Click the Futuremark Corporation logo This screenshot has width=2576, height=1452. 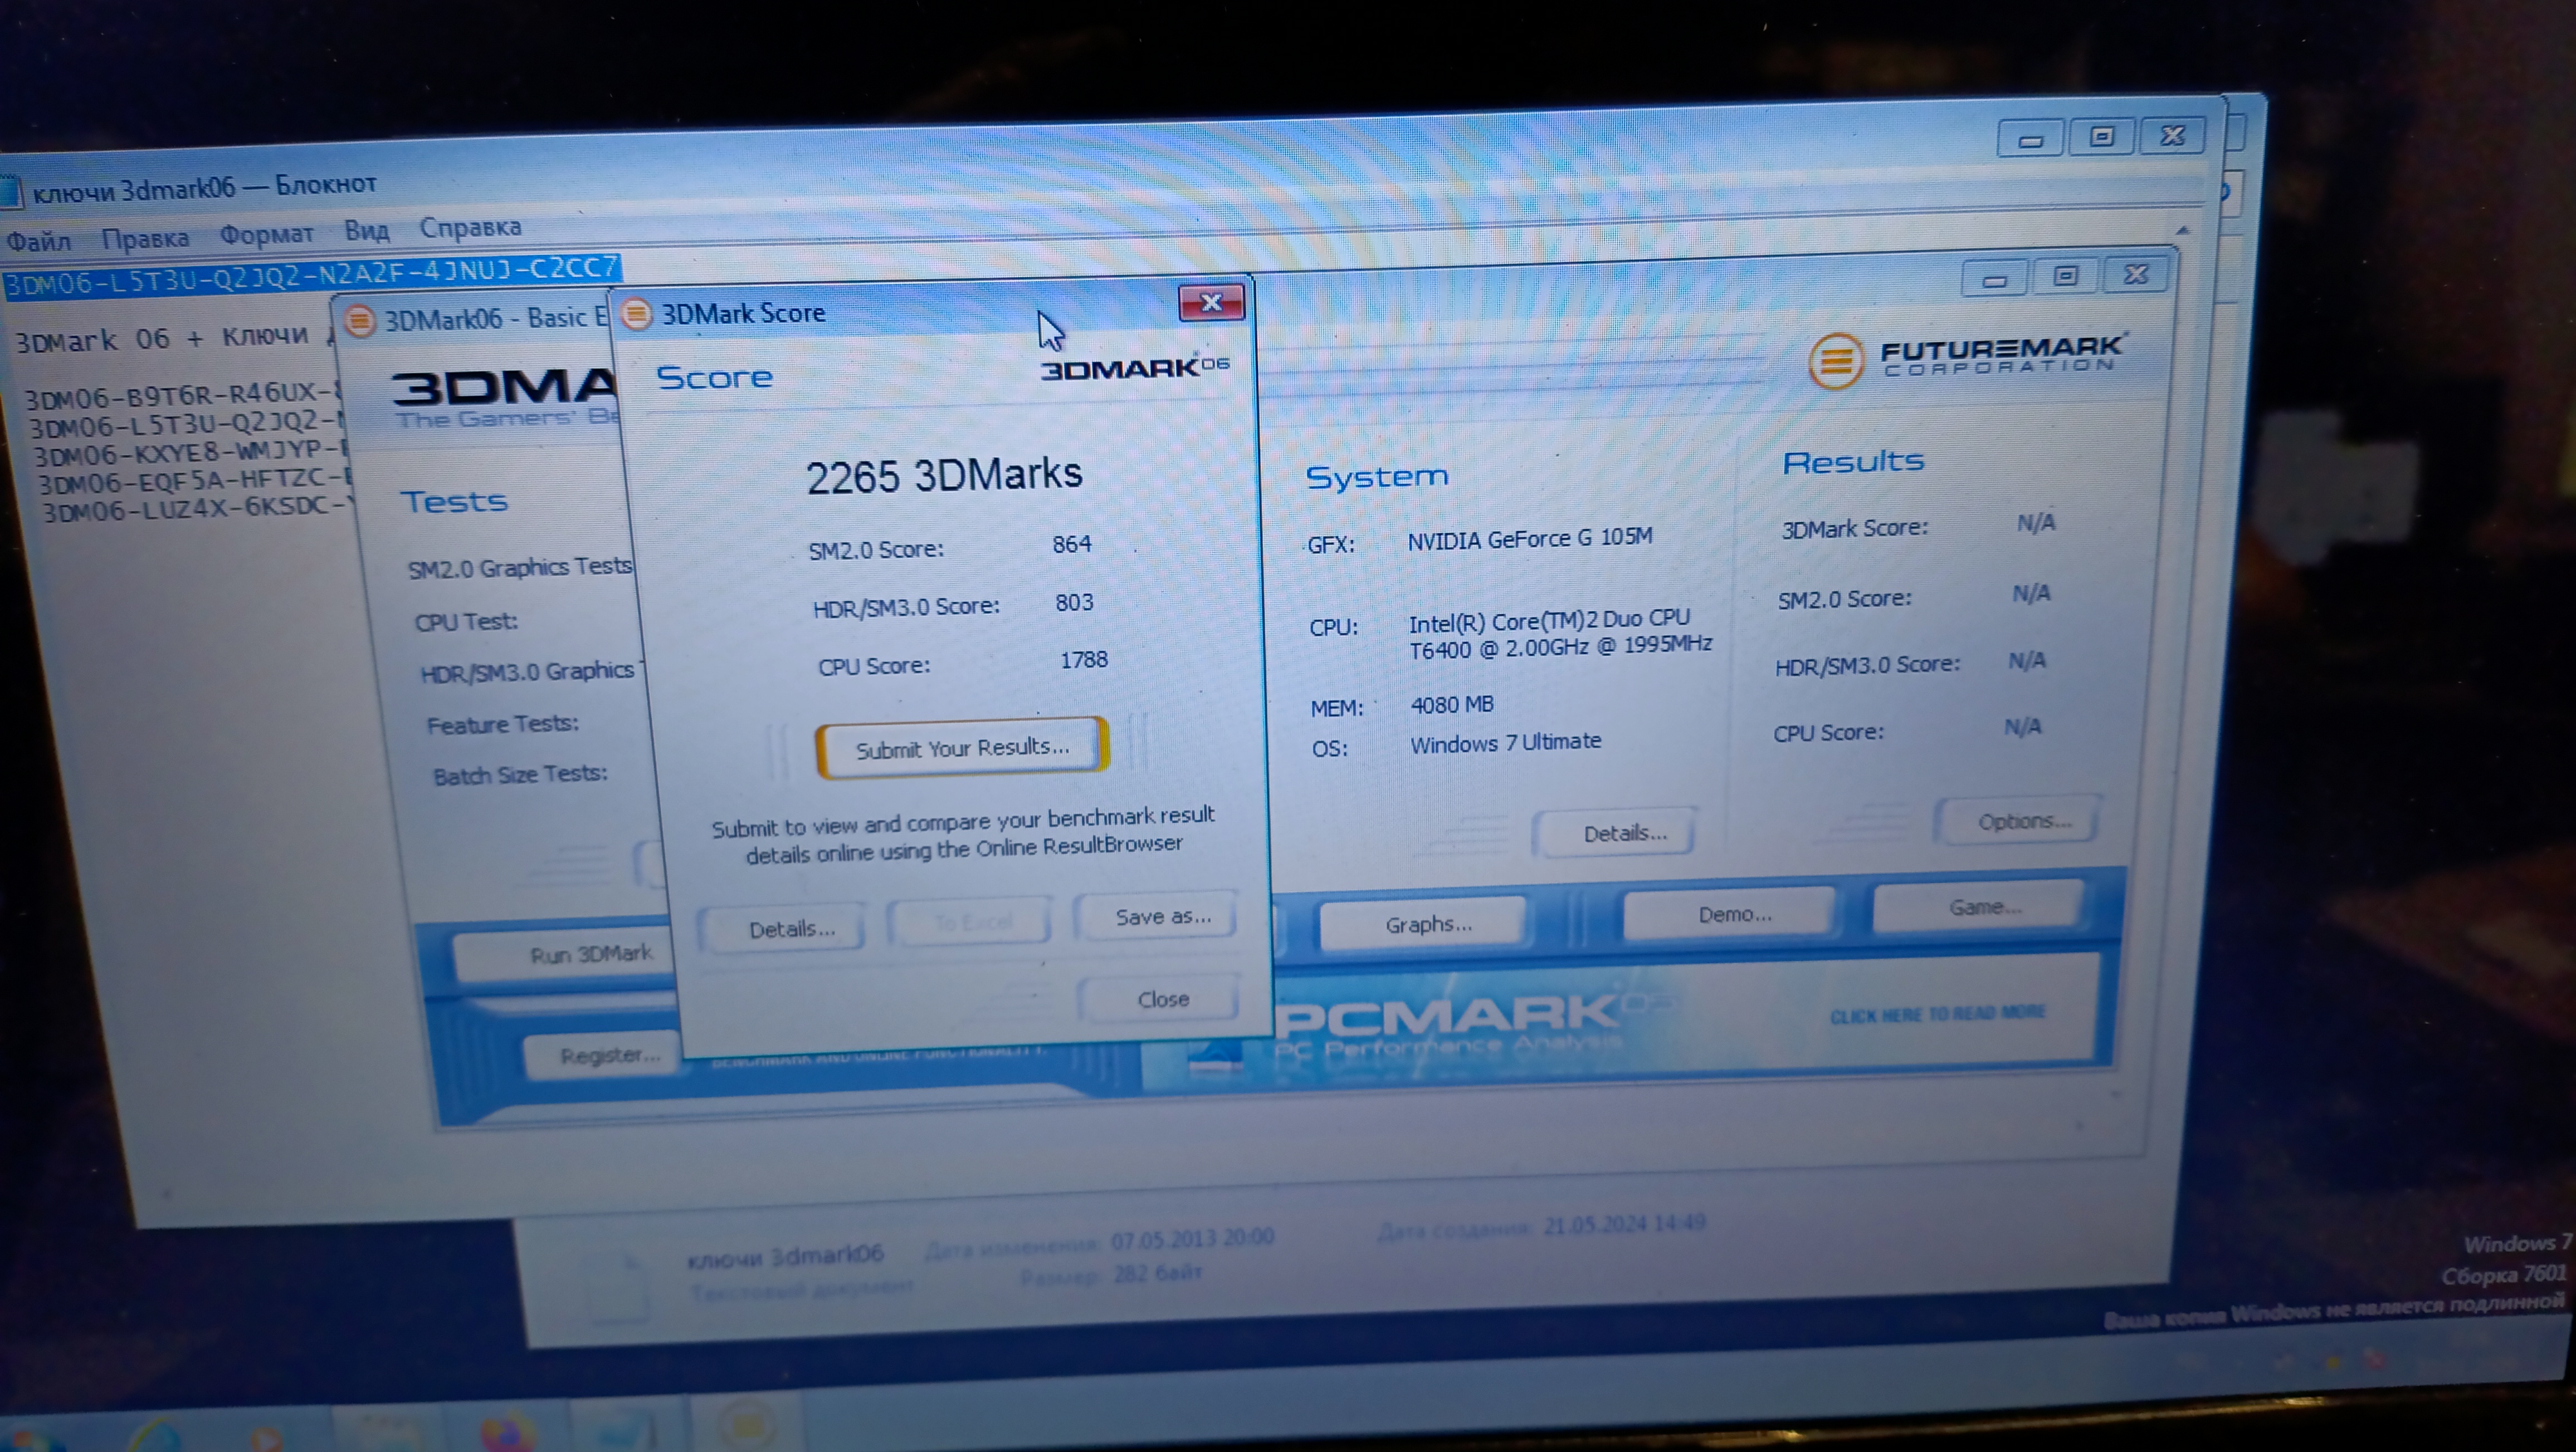[x=1967, y=357]
